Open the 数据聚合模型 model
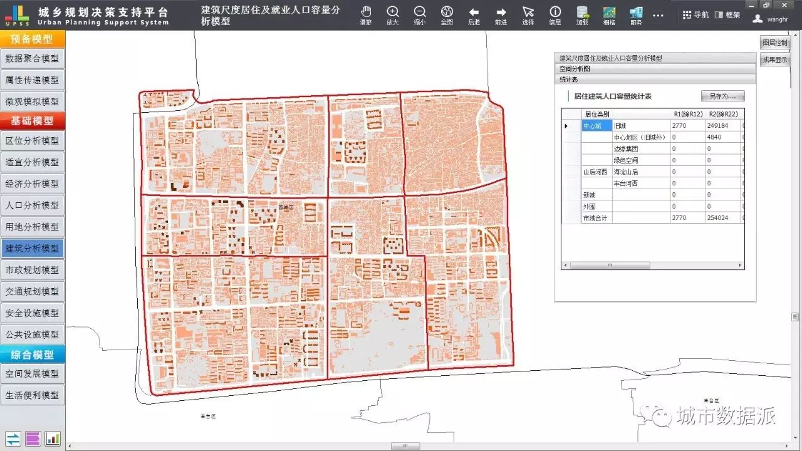Screen dimensions: 802x451 click(x=33, y=58)
